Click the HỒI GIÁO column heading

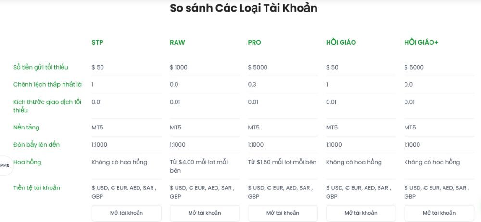[341, 42]
